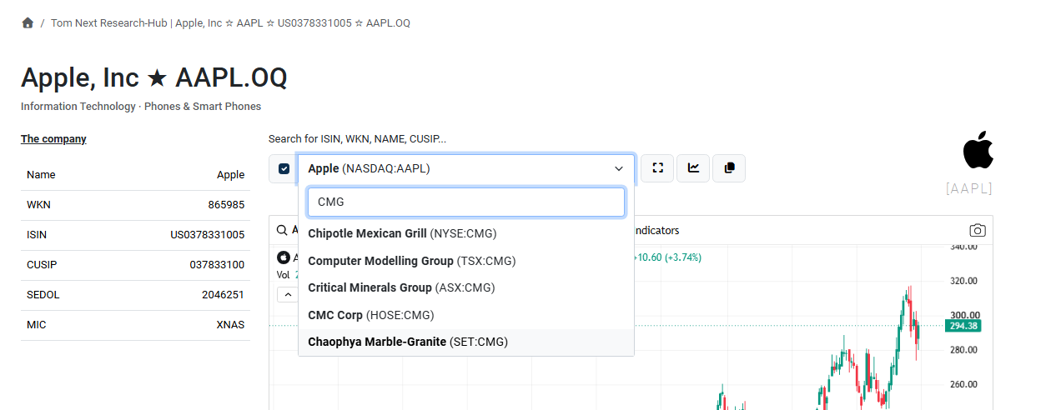The width and height of the screenshot is (1056, 410).
Task: Click the chart symbol search magnifier icon
Action: [282, 230]
